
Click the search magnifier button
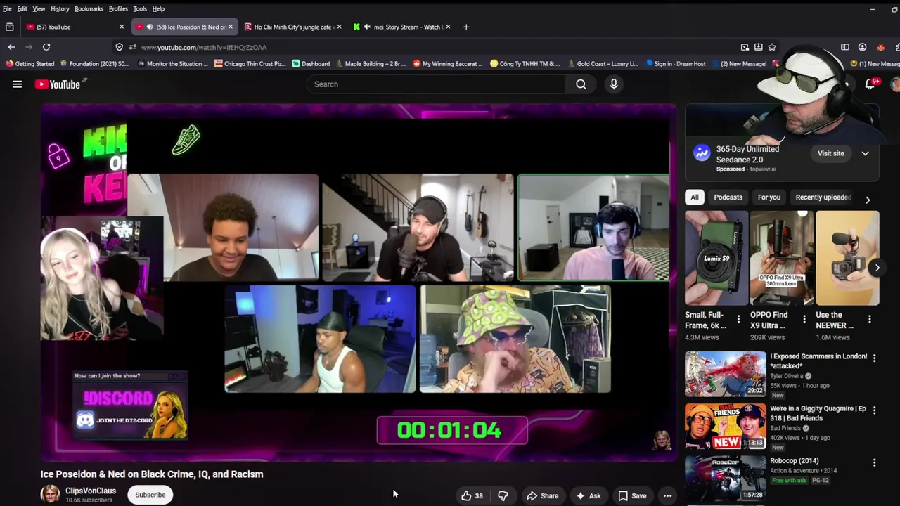coord(581,84)
